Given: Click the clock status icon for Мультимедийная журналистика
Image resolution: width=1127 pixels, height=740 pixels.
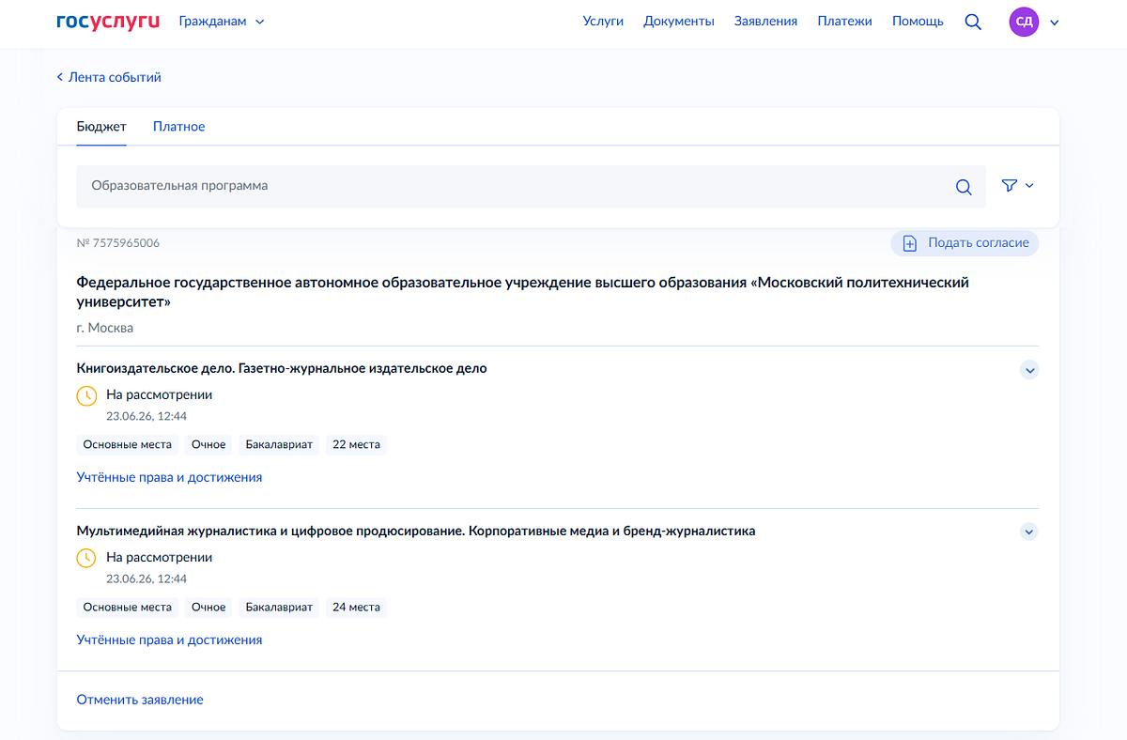Looking at the screenshot, I should pos(86,558).
